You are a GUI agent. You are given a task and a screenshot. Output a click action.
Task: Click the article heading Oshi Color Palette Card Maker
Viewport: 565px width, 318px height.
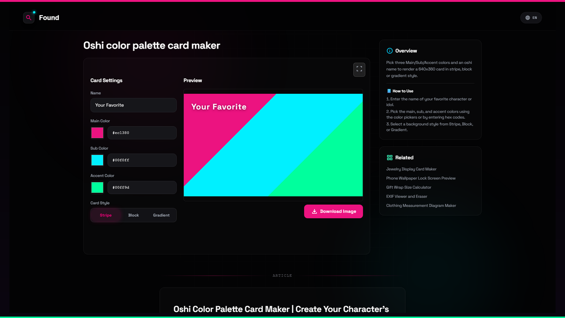[x=281, y=310]
